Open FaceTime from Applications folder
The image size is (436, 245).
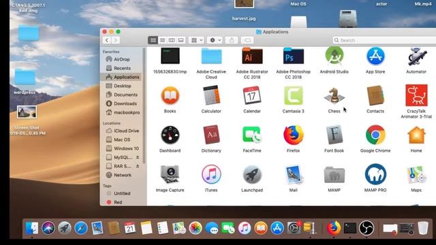point(252,135)
